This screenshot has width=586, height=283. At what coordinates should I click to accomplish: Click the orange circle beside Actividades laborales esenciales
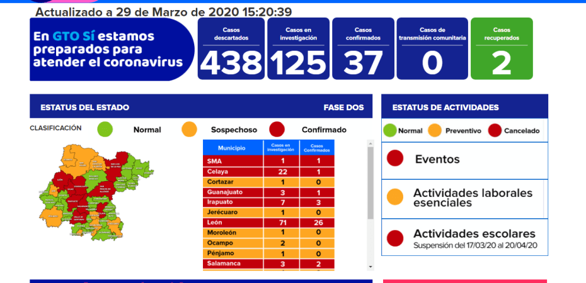[x=395, y=197]
